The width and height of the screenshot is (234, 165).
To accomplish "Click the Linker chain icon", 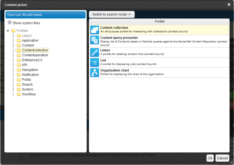I will (94, 52).
